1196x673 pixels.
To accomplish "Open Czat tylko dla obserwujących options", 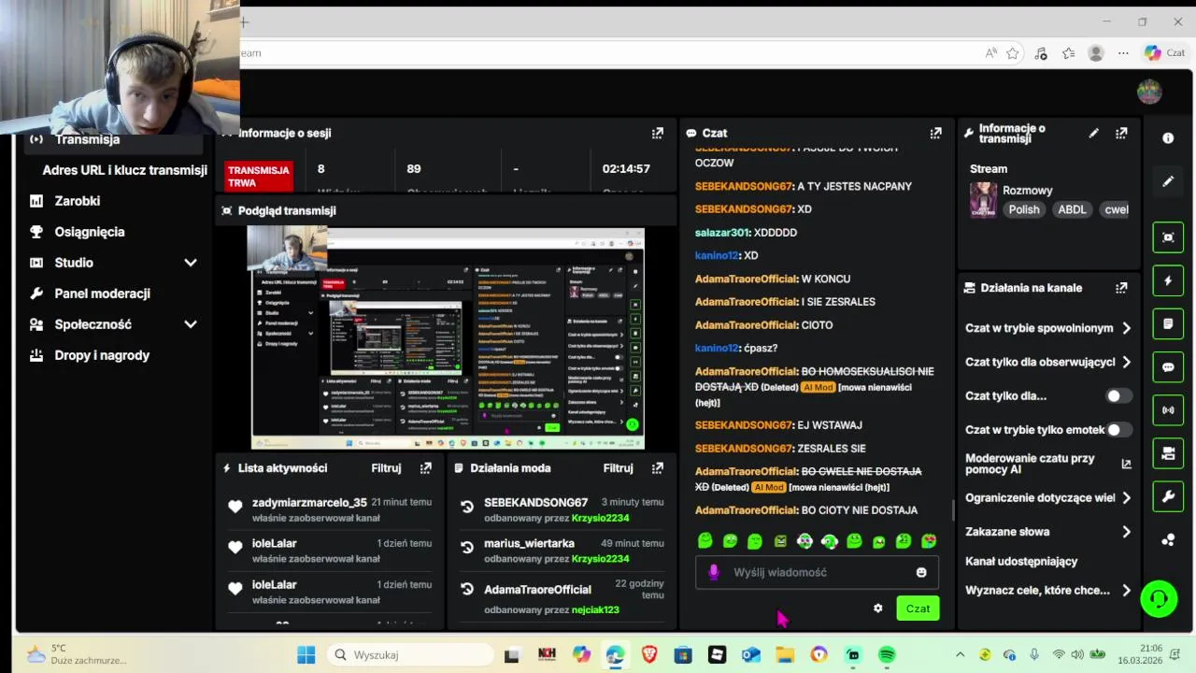I will click(x=1047, y=362).
